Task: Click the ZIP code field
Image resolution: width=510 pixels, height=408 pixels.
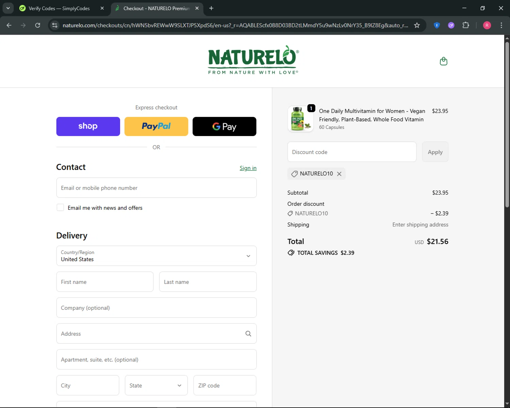Action: pyautogui.click(x=225, y=385)
